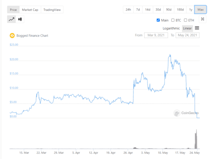Set range to 24h
The height and width of the screenshot is (159, 210).
coord(128,10)
